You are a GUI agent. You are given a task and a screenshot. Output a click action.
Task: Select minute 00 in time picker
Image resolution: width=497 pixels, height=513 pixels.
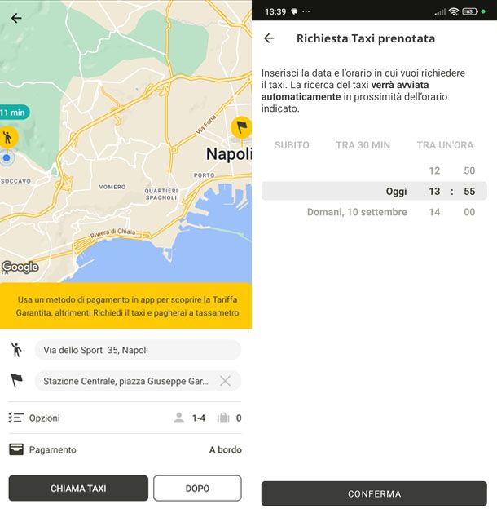pyautogui.click(x=469, y=212)
